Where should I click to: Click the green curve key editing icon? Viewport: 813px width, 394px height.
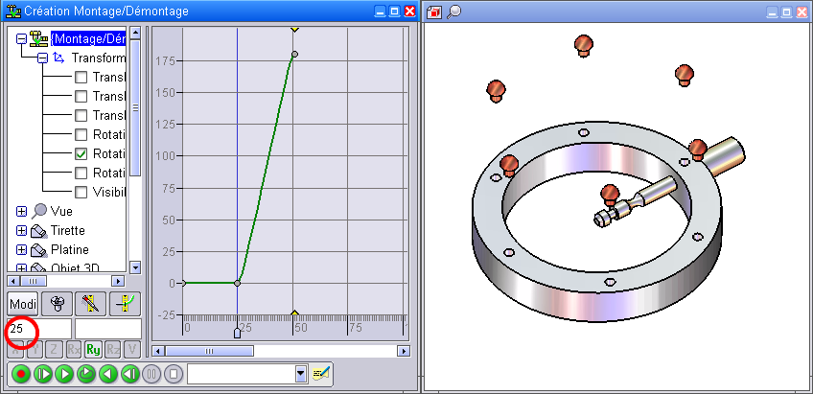(x=124, y=304)
